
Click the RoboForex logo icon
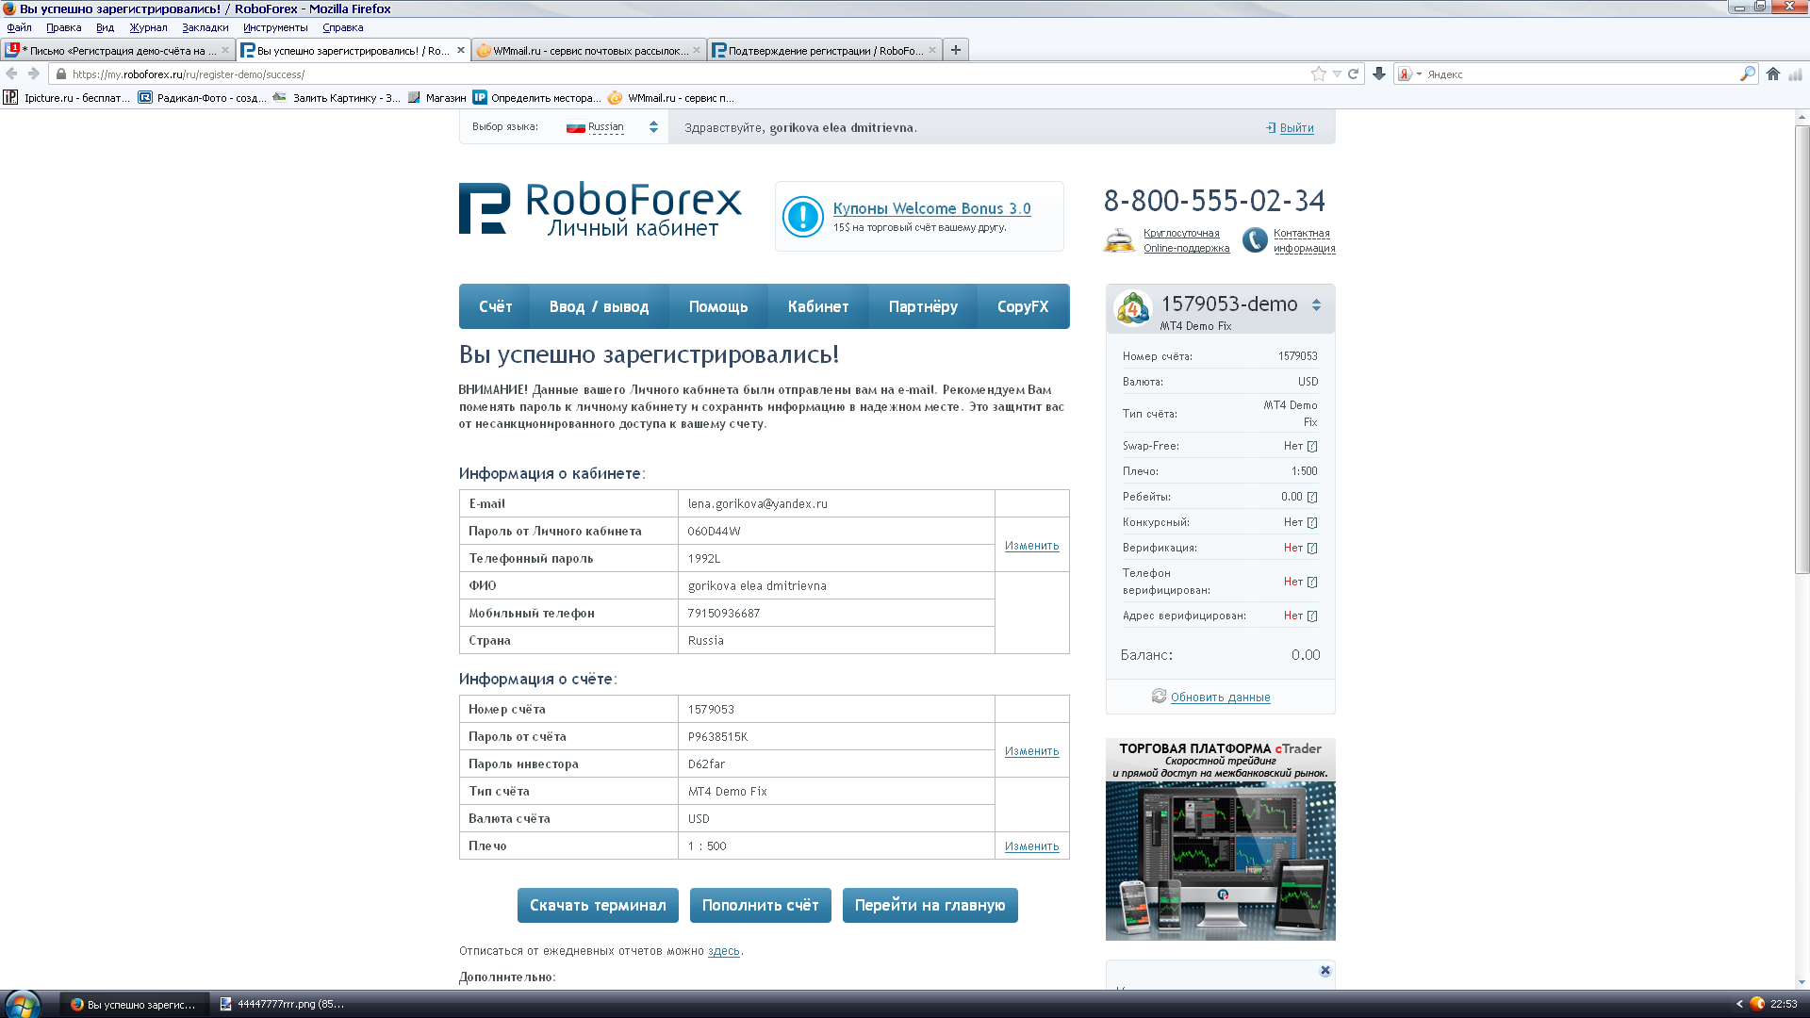coord(485,208)
